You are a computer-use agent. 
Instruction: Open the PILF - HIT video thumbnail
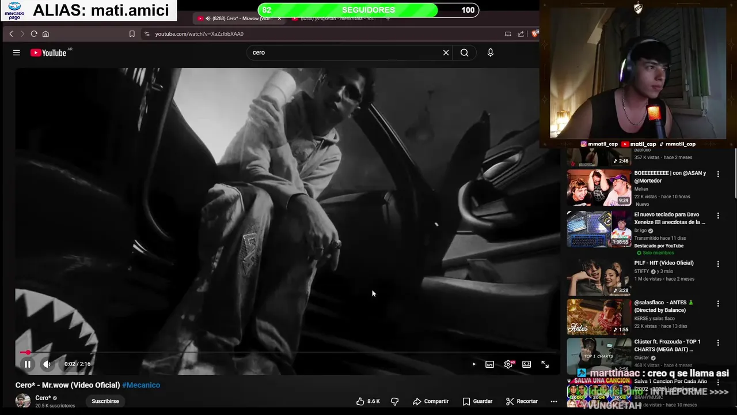point(599,277)
